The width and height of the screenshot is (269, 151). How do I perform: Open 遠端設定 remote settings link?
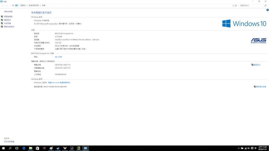pyautogui.click(x=7, y=20)
